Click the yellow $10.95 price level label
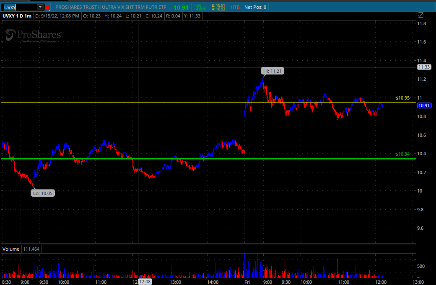This screenshot has width=436, height=285. click(402, 98)
